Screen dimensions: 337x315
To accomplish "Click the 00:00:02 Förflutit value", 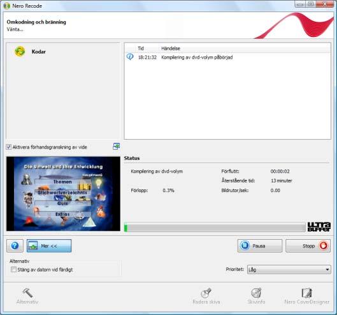I will pyautogui.click(x=280, y=172).
